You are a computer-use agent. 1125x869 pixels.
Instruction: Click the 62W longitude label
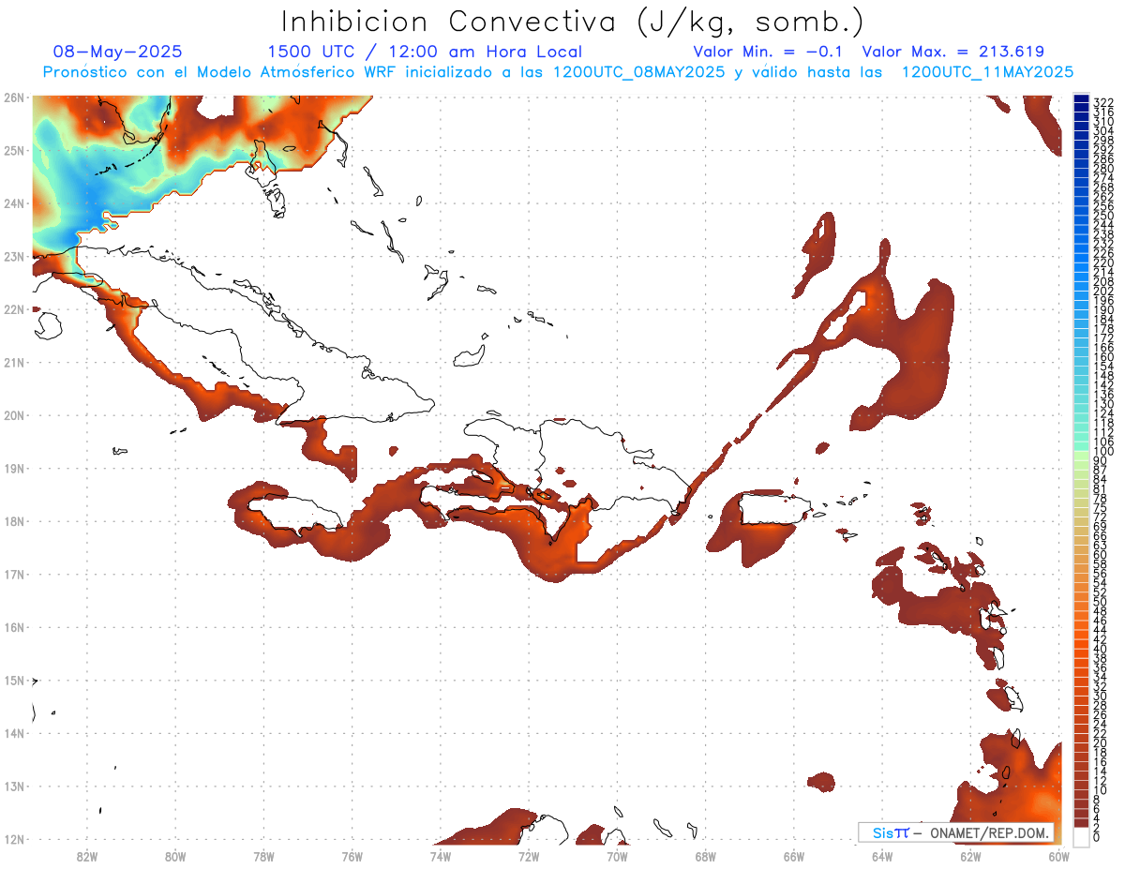tap(970, 856)
